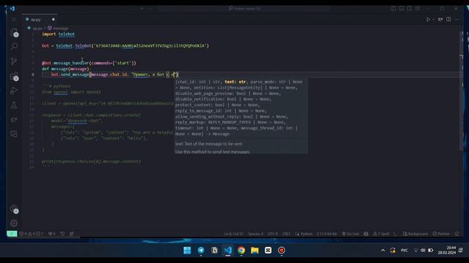Click the bot token line of code
The width and height of the screenshot is (469, 263).
[x=125, y=45]
